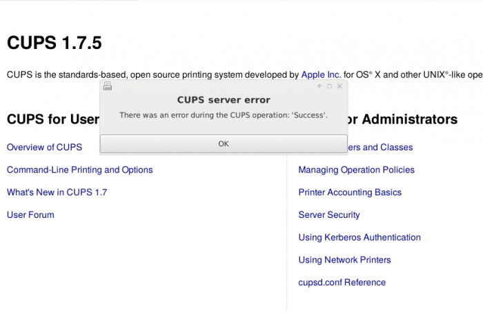The image size is (483, 313).
Task: Open the Apple Inc. link
Action: click(x=321, y=74)
